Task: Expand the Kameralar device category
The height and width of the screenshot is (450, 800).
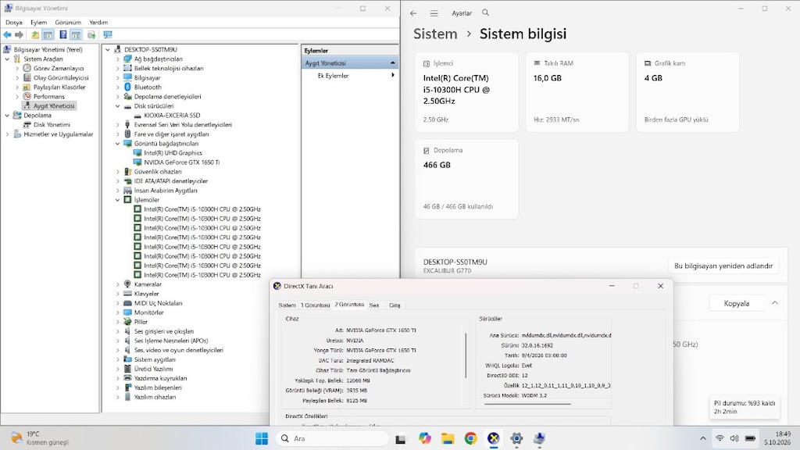Action: [x=118, y=284]
